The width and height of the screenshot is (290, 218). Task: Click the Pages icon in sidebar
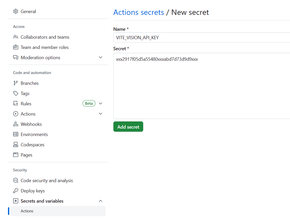coord(16,155)
